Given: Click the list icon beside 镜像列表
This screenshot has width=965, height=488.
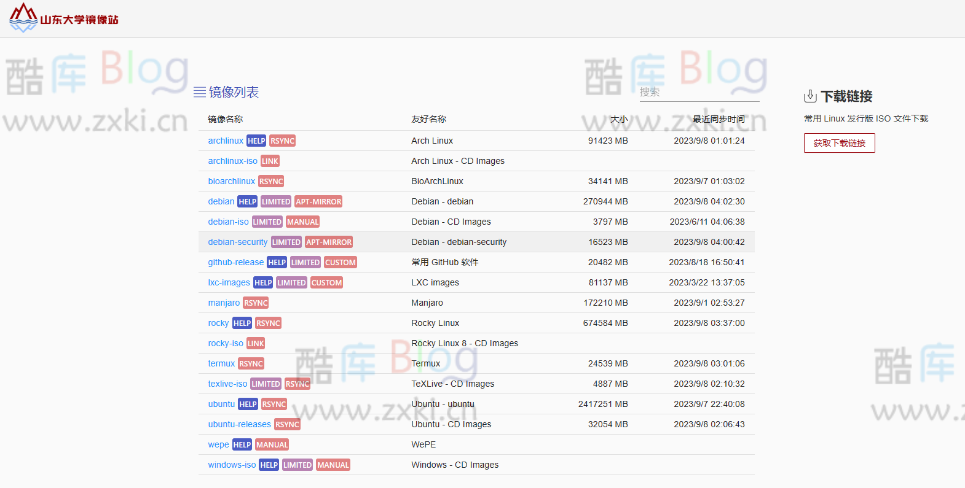Looking at the screenshot, I should (x=200, y=92).
